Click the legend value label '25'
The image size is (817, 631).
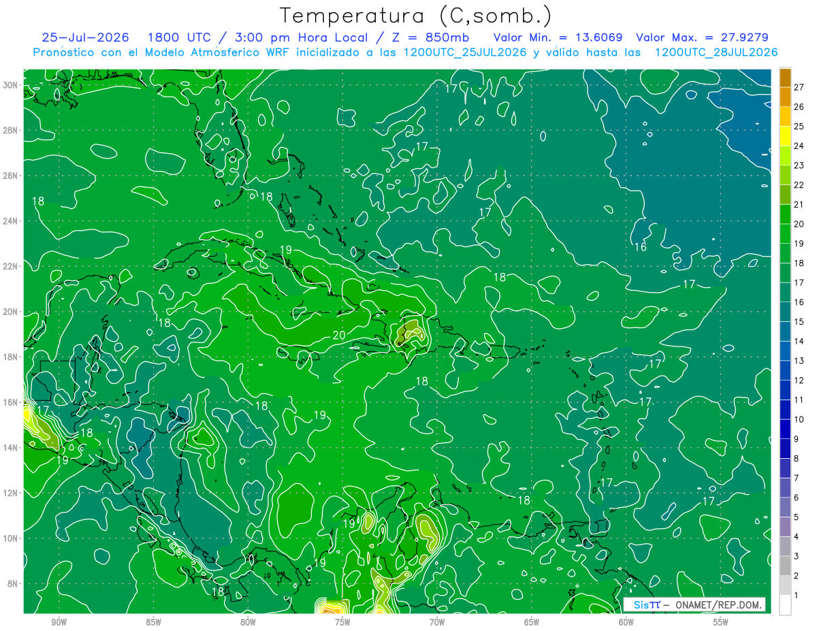tap(799, 127)
